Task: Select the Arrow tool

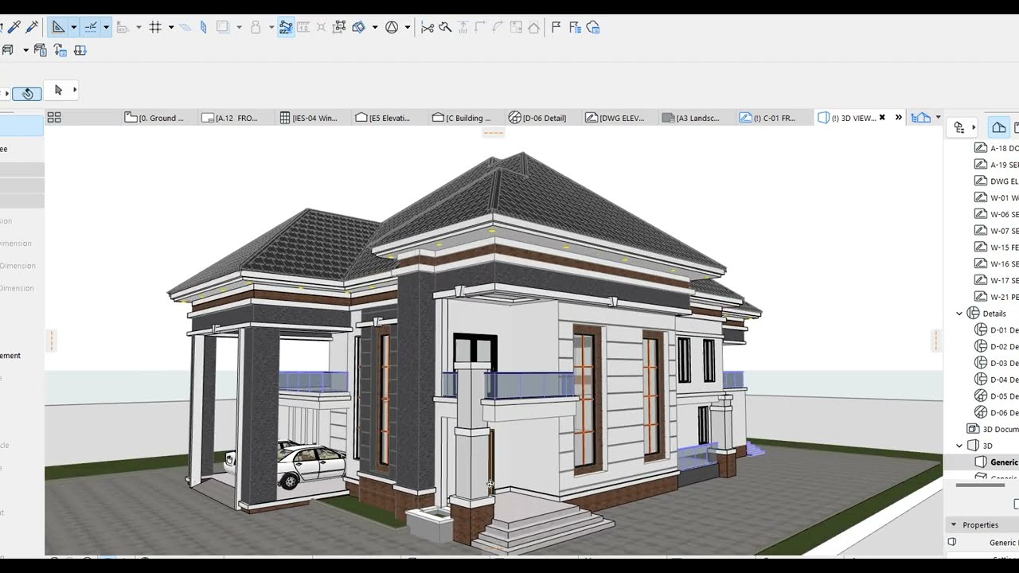Action: tap(58, 90)
